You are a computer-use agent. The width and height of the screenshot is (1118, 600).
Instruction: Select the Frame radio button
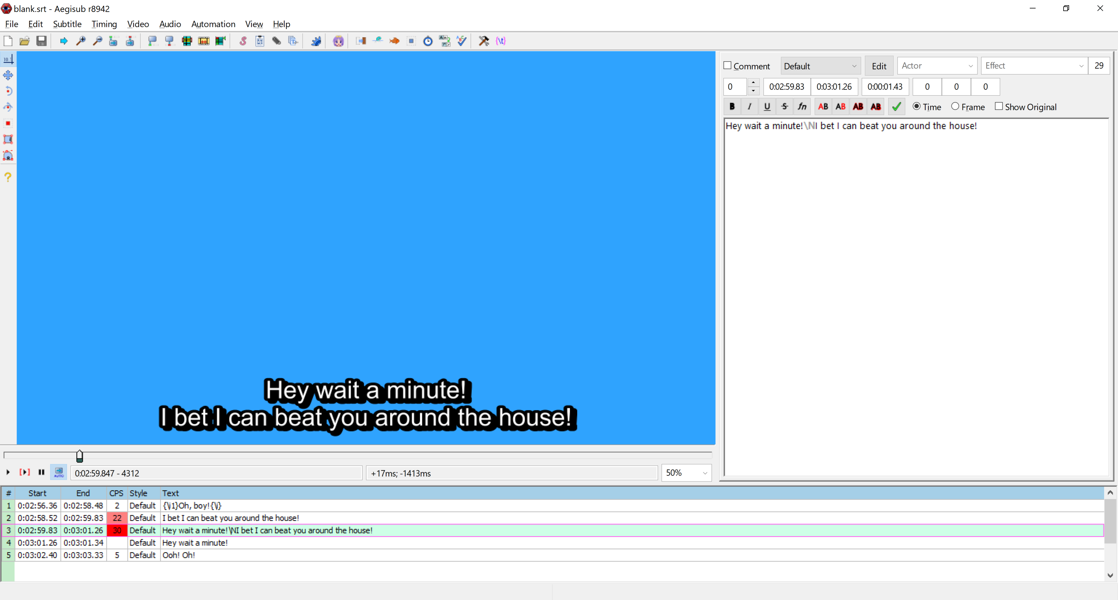(955, 106)
